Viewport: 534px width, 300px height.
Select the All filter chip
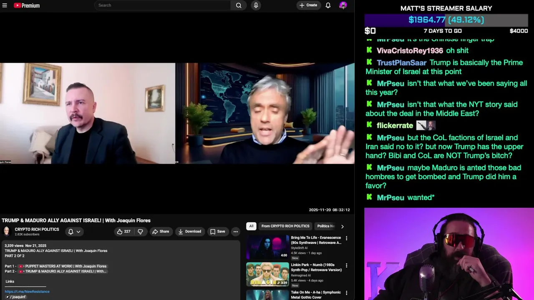[x=251, y=226]
